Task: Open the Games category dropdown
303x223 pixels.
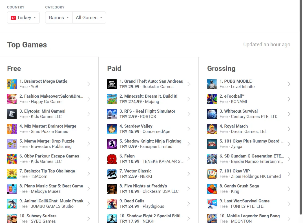Action: [59, 18]
